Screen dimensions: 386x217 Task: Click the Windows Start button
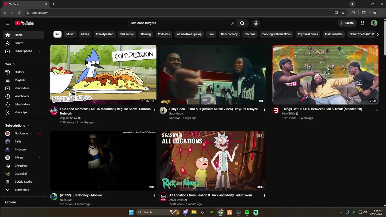131,212
